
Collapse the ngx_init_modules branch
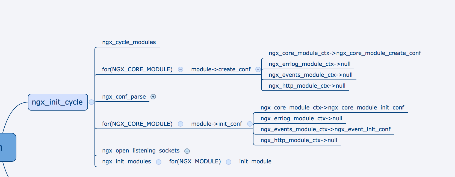tap(158, 162)
